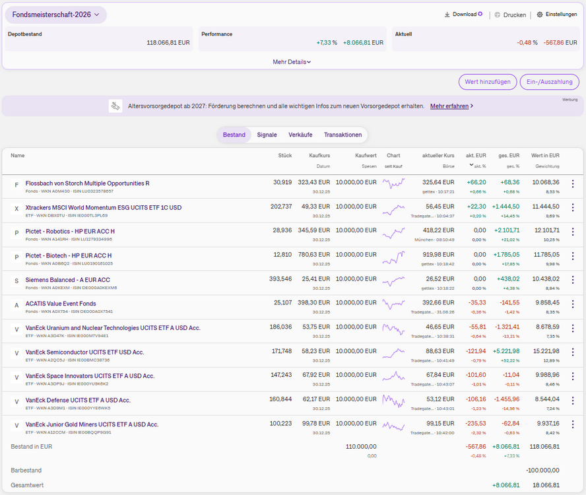The image size is (586, 495).
Task: Select Gesamtwert value 18.066,81
Action: tap(546, 485)
